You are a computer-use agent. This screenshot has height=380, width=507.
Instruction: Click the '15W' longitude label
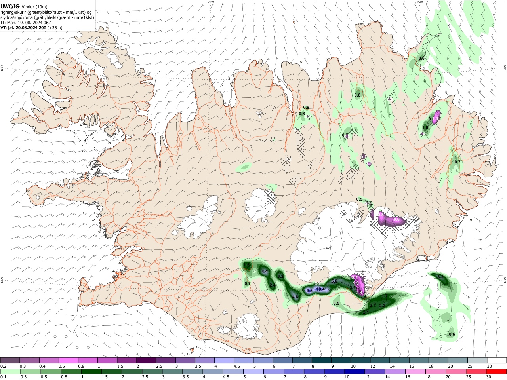pos(419,2)
